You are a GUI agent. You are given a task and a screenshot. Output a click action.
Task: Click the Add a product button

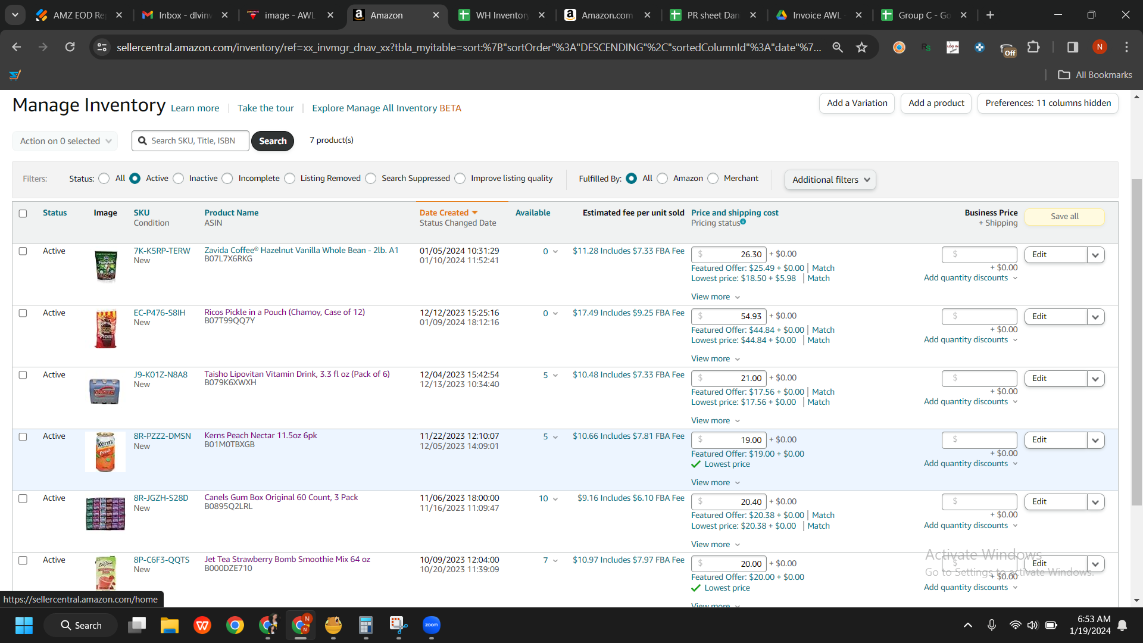pyautogui.click(x=936, y=103)
